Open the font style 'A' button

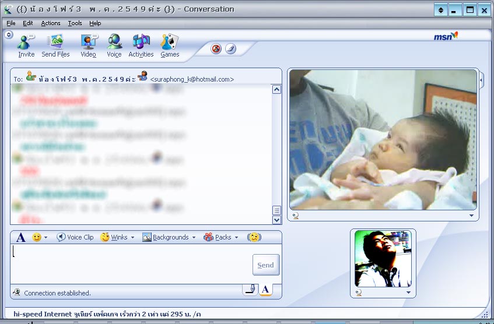[x=20, y=237]
